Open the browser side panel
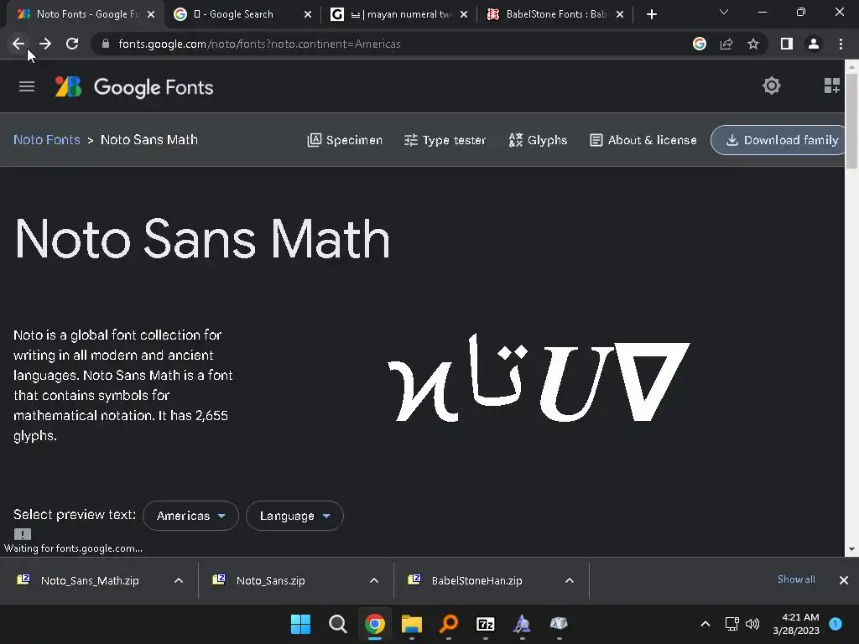Viewport: 859px width, 644px height. click(x=787, y=44)
